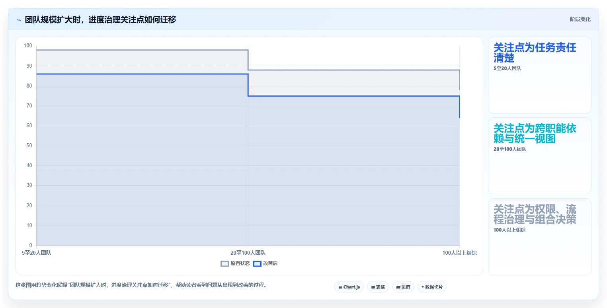Select the 进度 pill
This screenshot has height=308, width=607.
coord(403,287)
